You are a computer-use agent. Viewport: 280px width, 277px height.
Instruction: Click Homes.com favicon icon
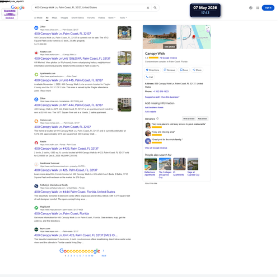point(36,121)
